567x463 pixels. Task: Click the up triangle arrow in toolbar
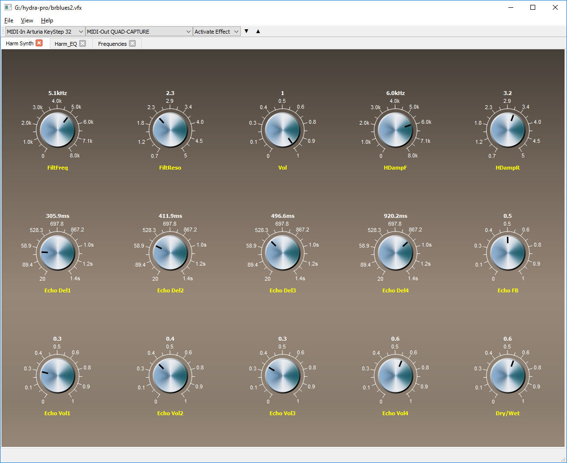click(x=258, y=31)
